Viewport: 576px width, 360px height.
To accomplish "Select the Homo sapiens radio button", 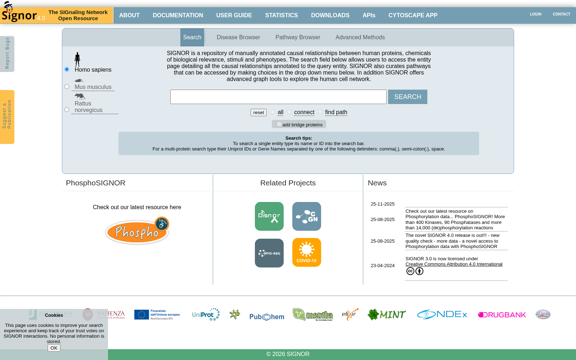I will tap(67, 69).
